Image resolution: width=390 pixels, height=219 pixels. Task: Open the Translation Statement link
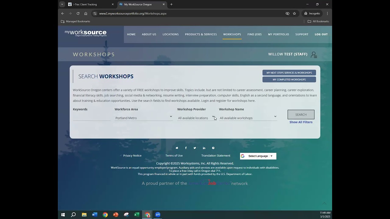coord(216,156)
